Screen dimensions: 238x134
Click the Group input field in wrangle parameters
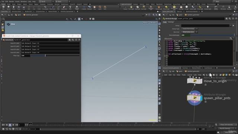click(x=205, y=26)
